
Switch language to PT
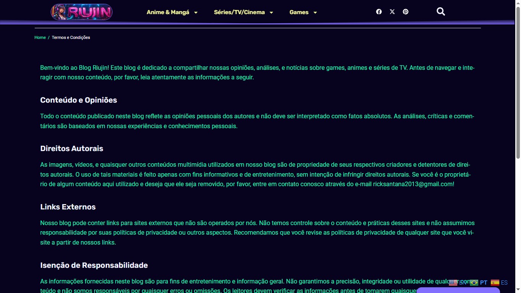point(483,282)
